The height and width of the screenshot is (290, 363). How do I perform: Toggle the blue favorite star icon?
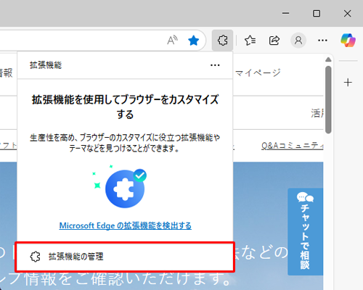(x=193, y=41)
